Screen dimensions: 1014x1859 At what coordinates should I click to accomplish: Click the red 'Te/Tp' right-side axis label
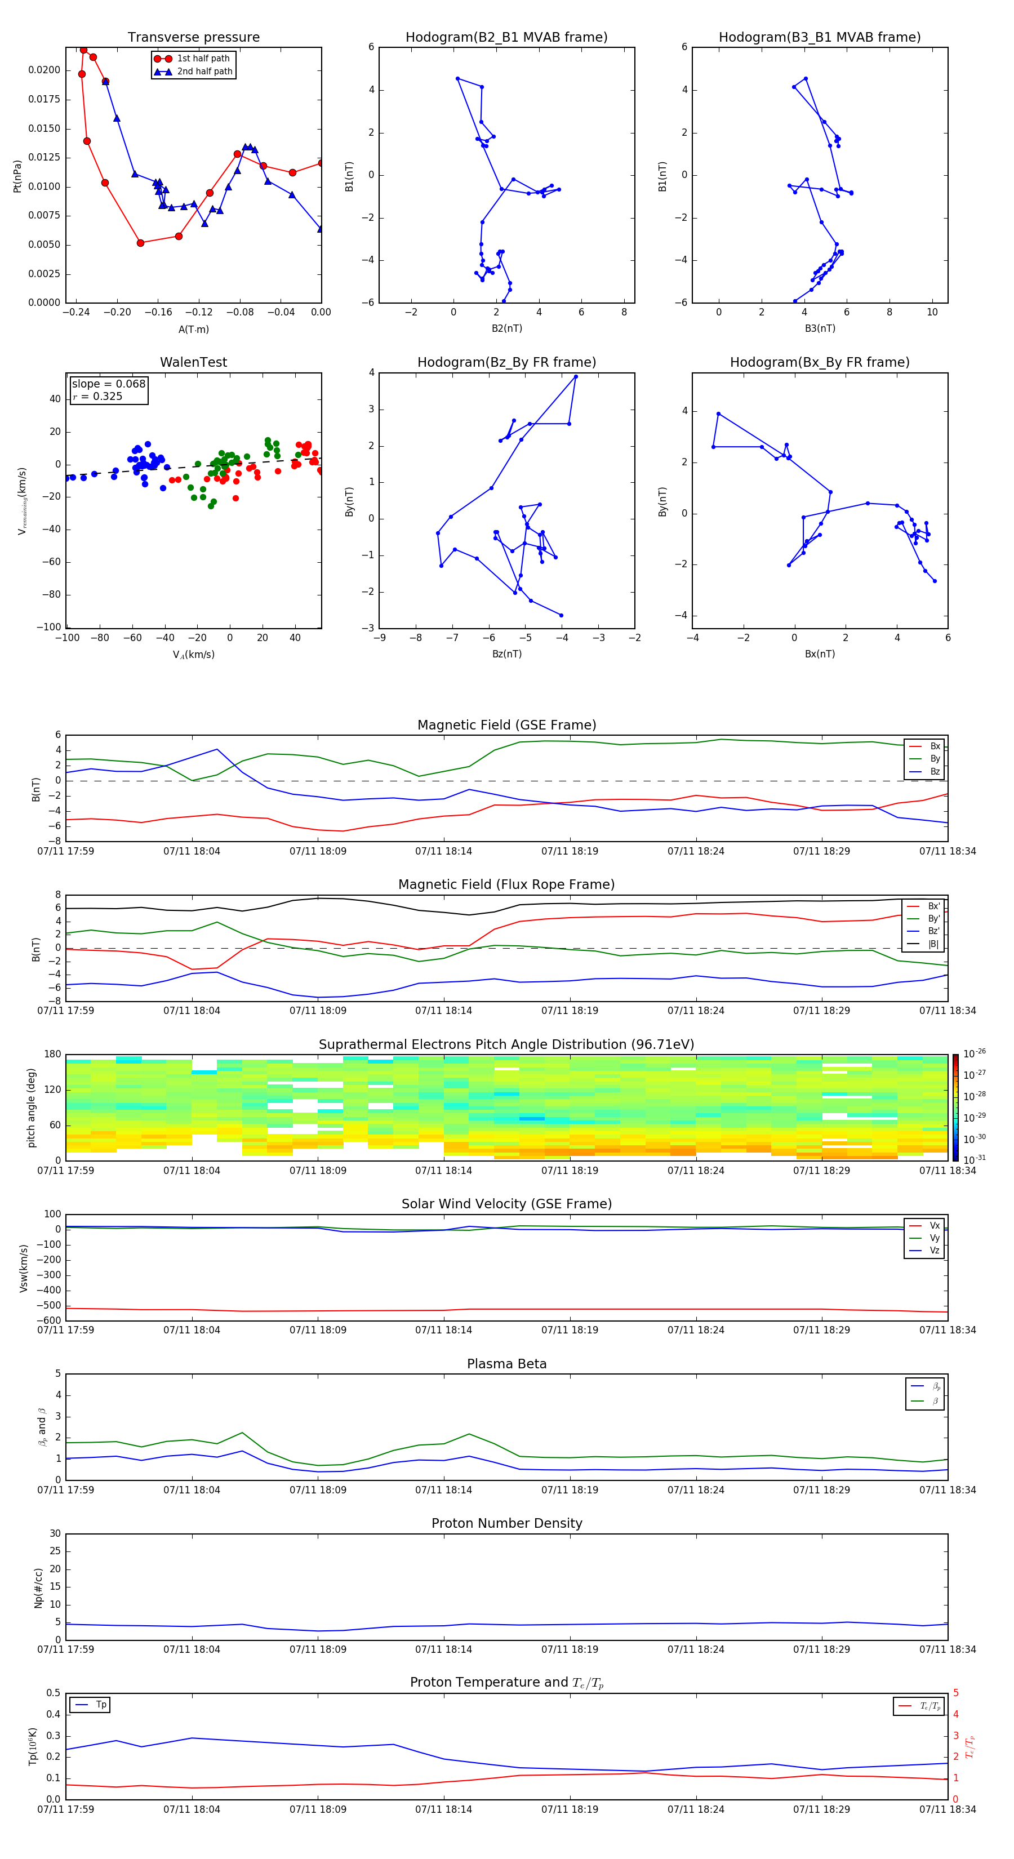pos(970,1746)
